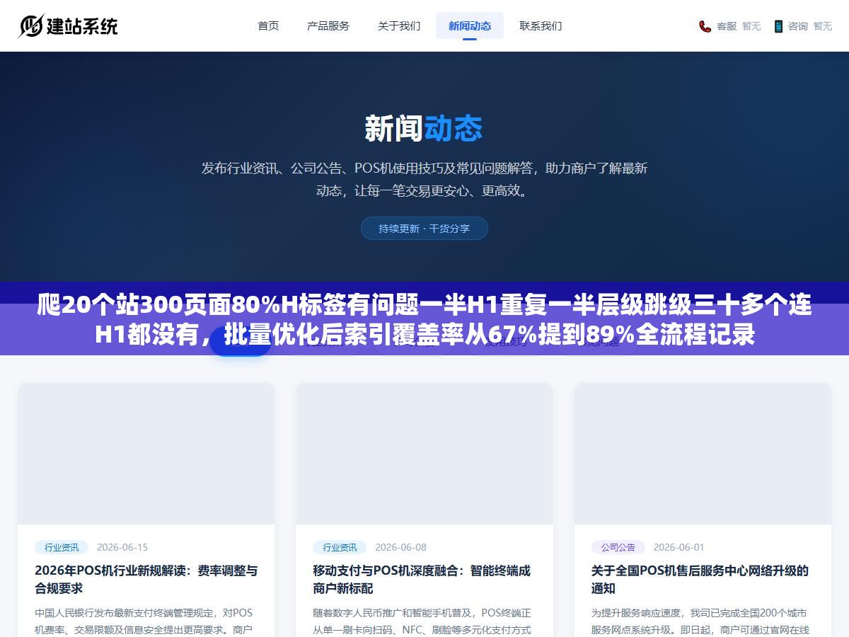Click the mobile phone 咨询 icon

(778, 26)
